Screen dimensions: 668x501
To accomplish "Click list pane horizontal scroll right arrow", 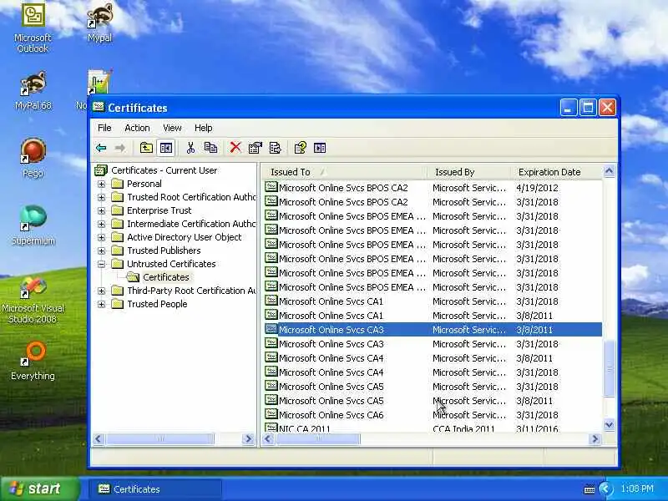I will point(595,438).
